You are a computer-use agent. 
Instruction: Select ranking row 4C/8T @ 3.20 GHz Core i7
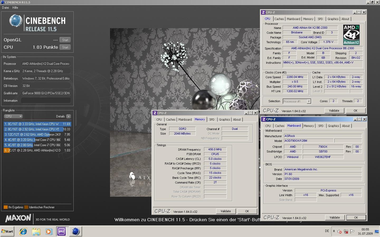point(37,140)
